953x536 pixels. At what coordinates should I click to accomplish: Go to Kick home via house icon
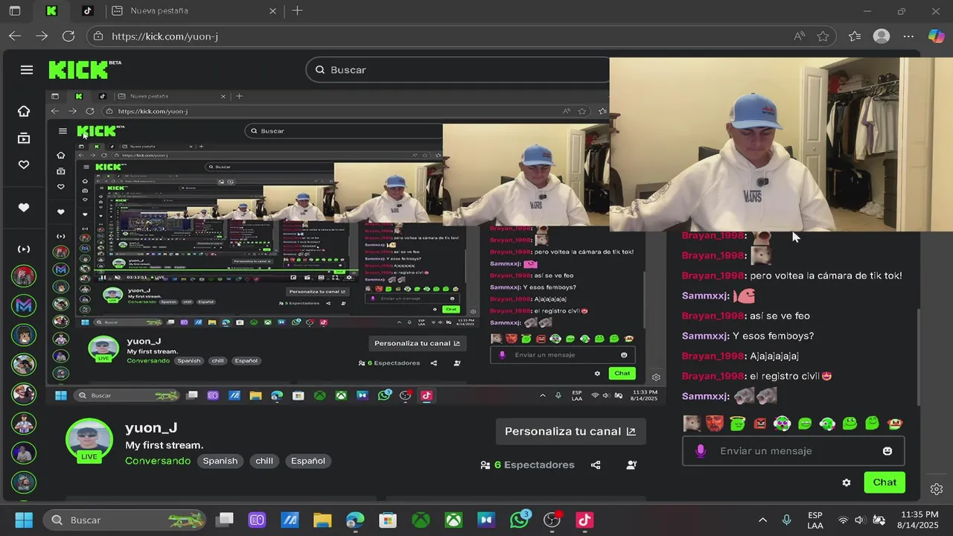(x=24, y=111)
